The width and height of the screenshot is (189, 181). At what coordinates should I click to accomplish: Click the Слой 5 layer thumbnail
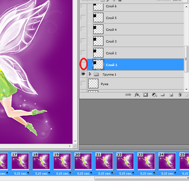98,17
